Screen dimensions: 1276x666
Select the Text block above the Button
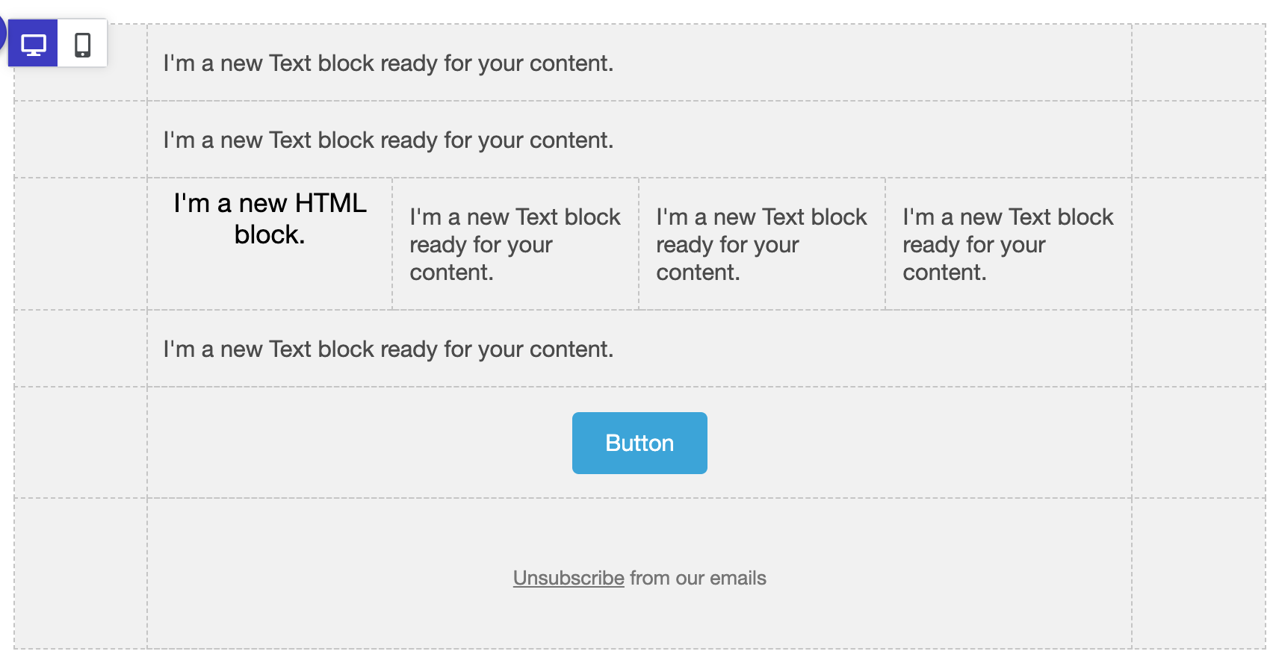639,349
